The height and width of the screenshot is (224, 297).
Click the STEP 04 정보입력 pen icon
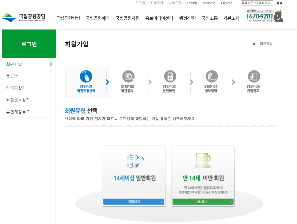tap(212, 76)
